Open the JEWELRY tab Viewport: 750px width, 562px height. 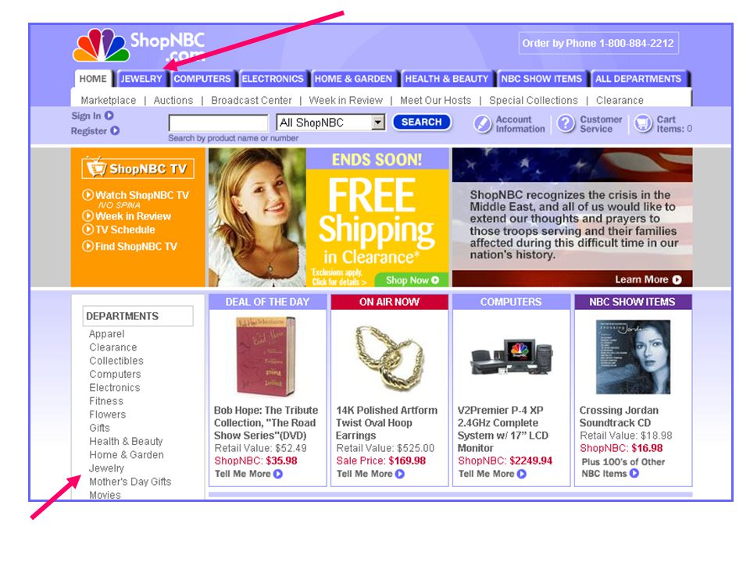tap(141, 79)
